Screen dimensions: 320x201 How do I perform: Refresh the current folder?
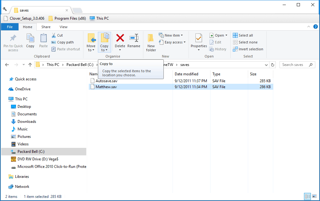coord(272,65)
